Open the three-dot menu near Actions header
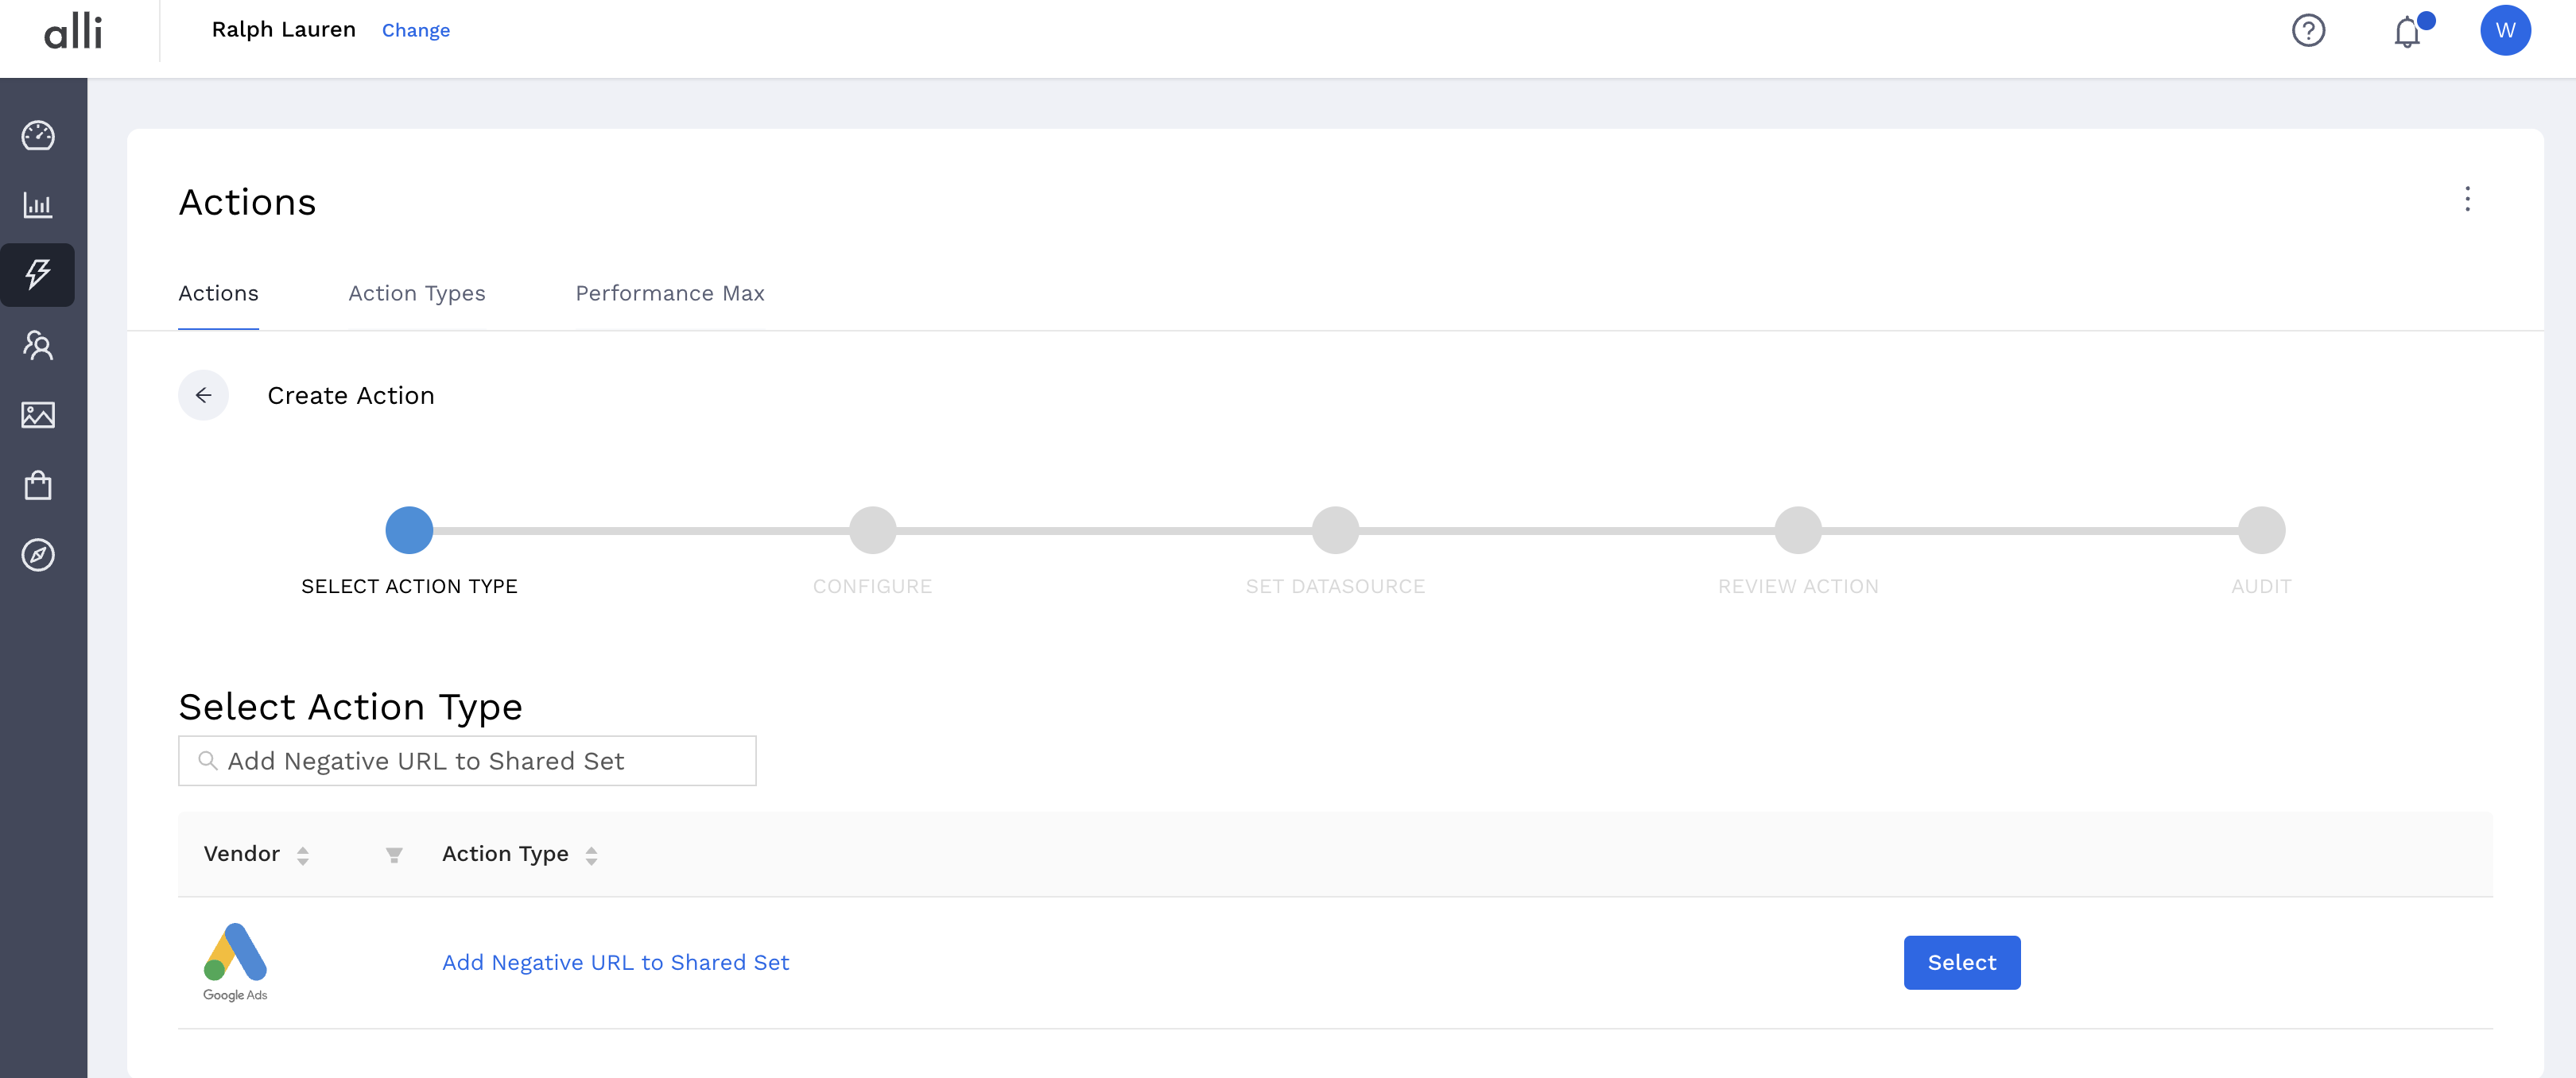The image size is (2576, 1078). click(x=2468, y=200)
